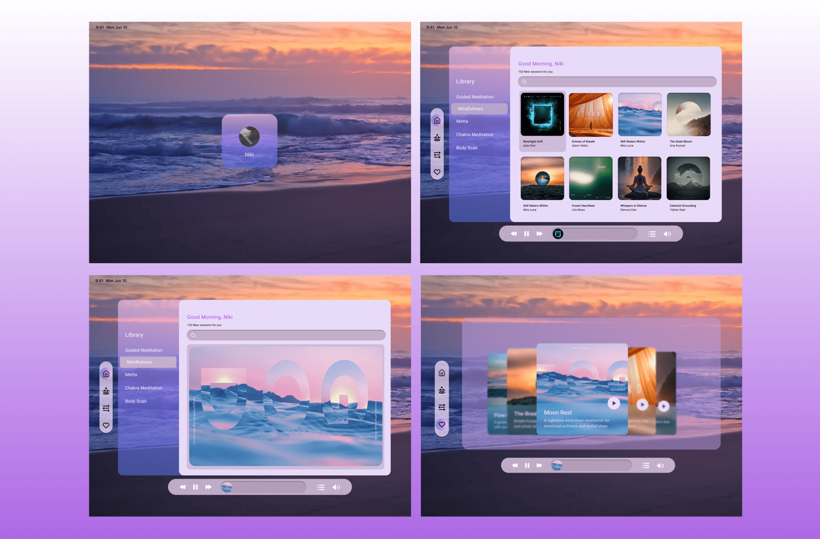Choose Body Scan in the large artwork screen
Screen dimensions: 820x539
pos(136,401)
